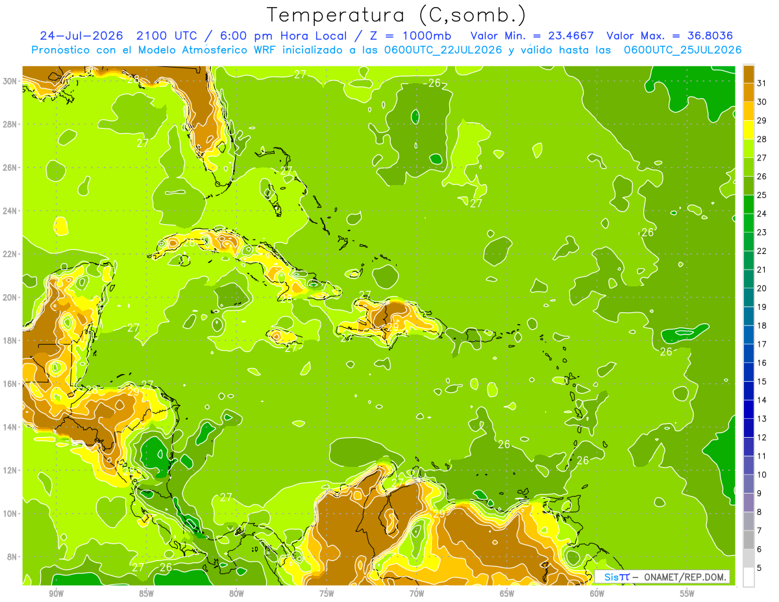Click color scale legend value 18
Viewport: 779px width, 602px height.
tap(762, 325)
